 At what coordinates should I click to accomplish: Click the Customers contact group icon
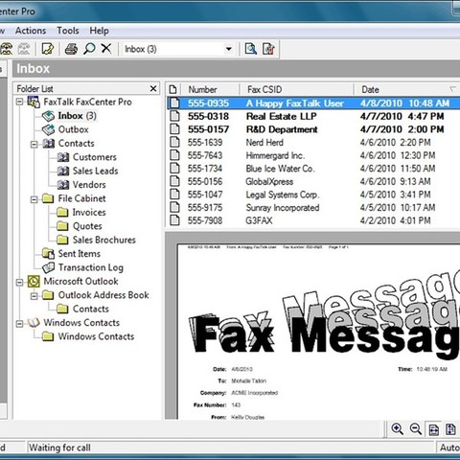tap(63, 157)
